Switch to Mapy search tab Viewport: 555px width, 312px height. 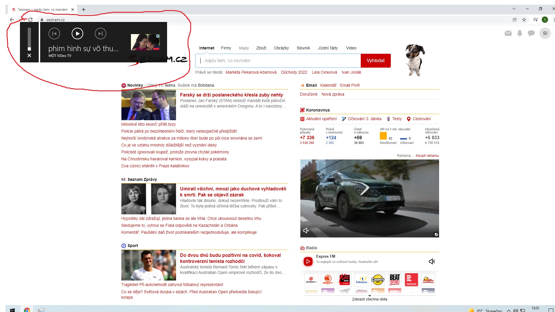click(x=244, y=48)
